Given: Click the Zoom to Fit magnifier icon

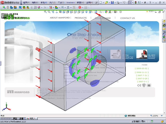Looking at the screenshot, I should click(x=45, y=12).
